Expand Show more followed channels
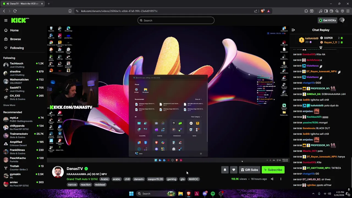The image size is (352, 198). 9,105
